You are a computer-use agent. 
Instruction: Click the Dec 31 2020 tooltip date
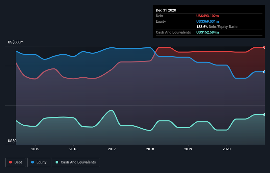pyautogui.click(x=166, y=10)
